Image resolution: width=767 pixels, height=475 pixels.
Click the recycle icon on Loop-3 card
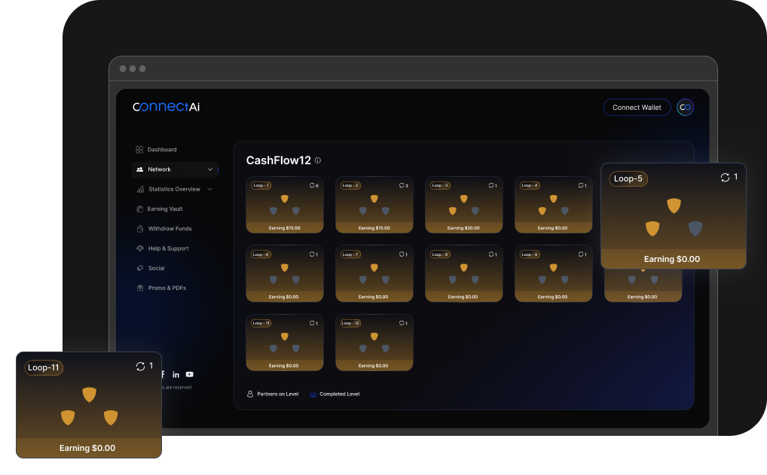pos(491,186)
